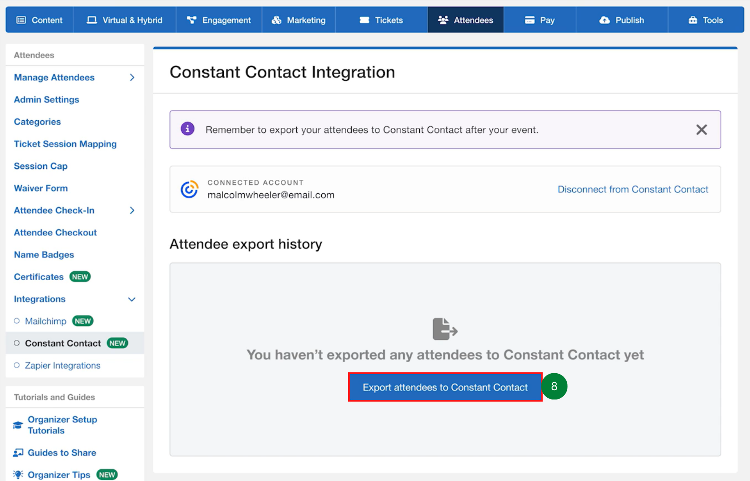Click Export attendees to Constant Contact
Viewport: 750px width, 481px height.
pos(445,387)
